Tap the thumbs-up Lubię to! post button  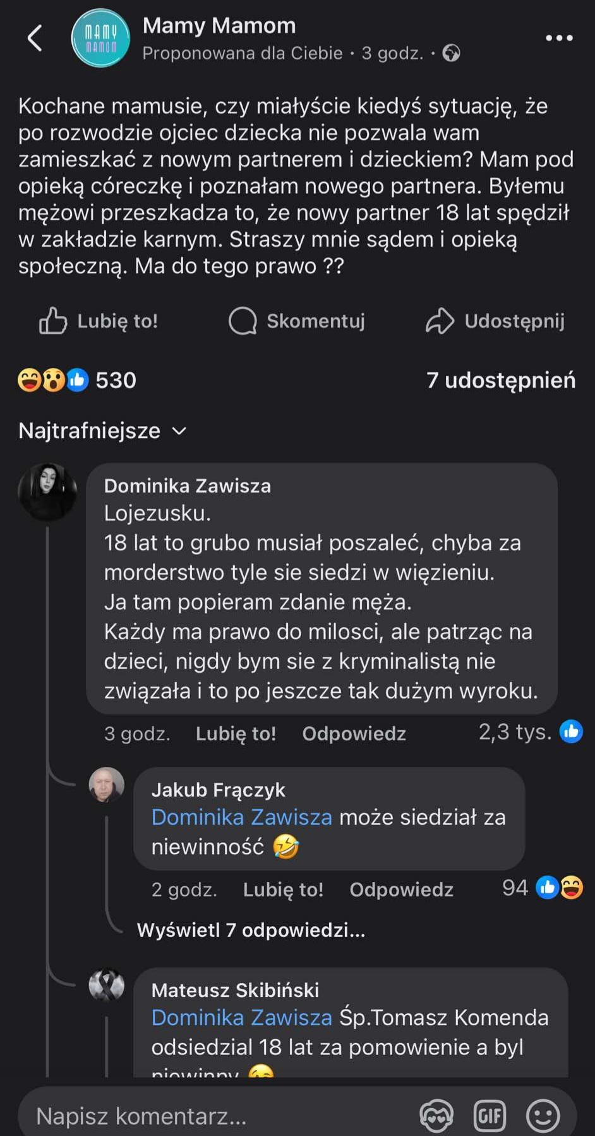(x=99, y=321)
